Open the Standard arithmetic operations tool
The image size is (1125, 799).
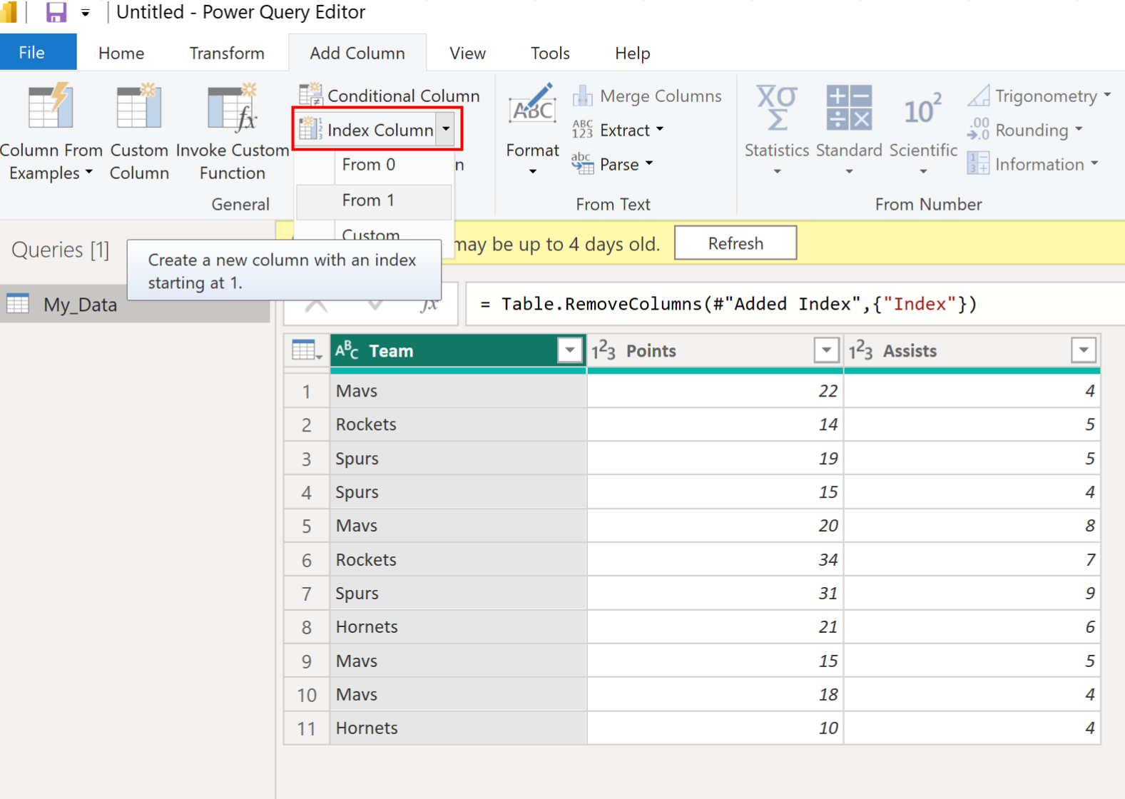click(x=849, y=129)
